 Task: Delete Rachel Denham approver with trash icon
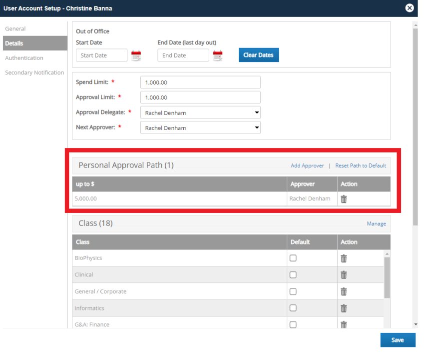(344, 199)
